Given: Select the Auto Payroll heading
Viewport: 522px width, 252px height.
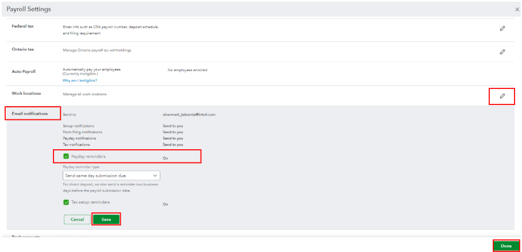Looking at the screenshot, I should click(24, 72).
